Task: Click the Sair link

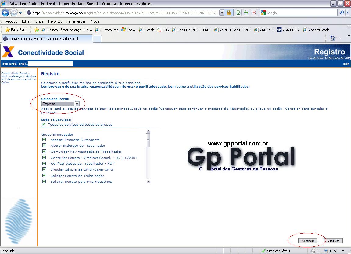Action: coord(346,64)
